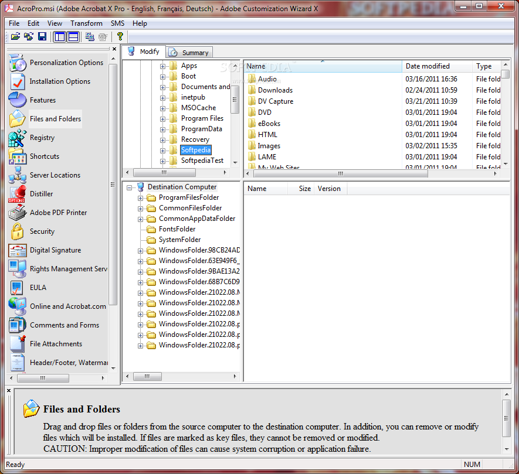Click the source tree horizontal scrollbar
The width and height of the screenshot is (519, 474).
click(164, 173)
